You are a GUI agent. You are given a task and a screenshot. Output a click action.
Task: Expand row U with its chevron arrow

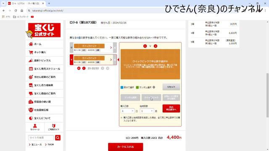point(111,47)
